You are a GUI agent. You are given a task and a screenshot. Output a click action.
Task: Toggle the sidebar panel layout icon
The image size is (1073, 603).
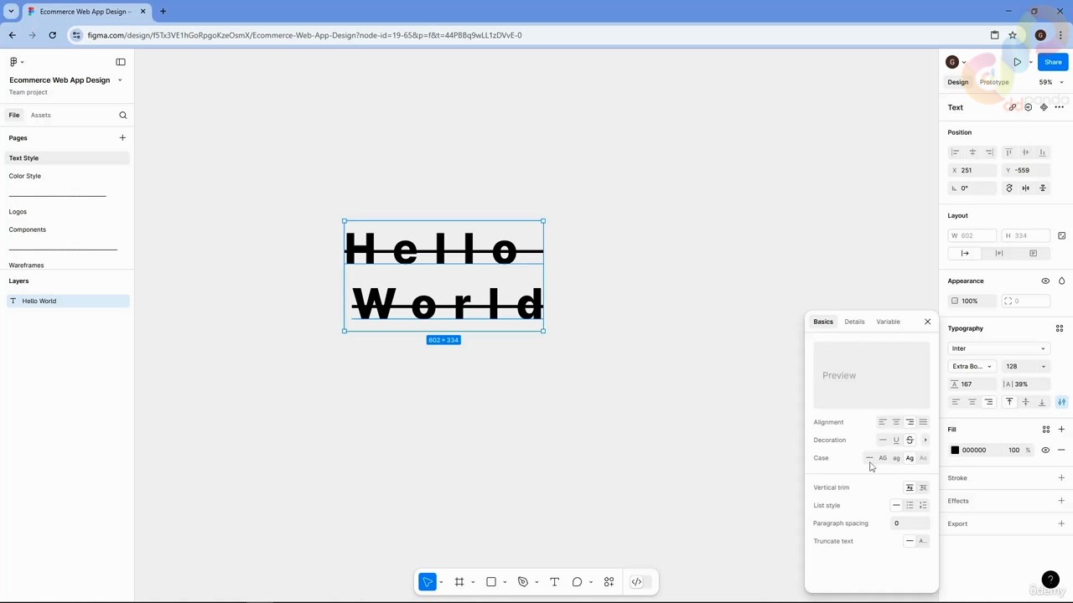pyautogui.click(x=121, y=62)
